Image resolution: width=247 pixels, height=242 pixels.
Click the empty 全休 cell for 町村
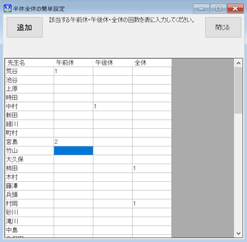tap(152, 133)
